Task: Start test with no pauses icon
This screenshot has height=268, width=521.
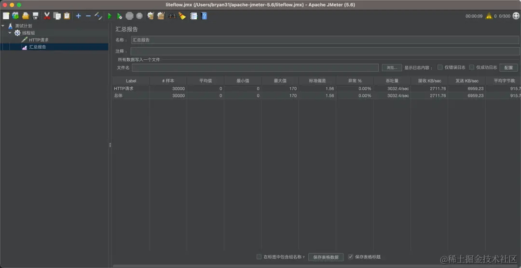Action: point(120,16)
